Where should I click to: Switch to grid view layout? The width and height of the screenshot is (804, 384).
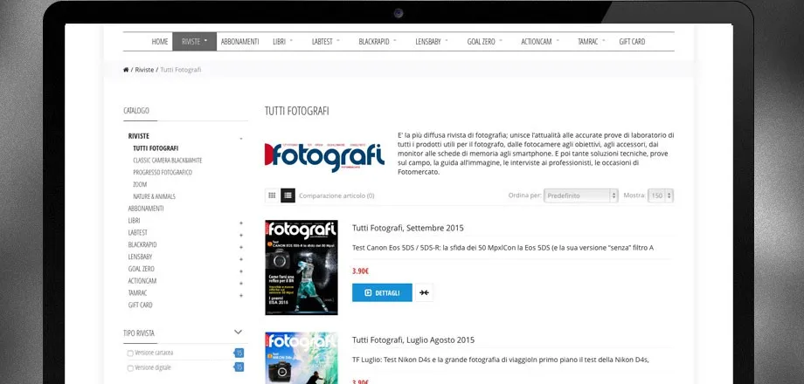click(272, 195)
